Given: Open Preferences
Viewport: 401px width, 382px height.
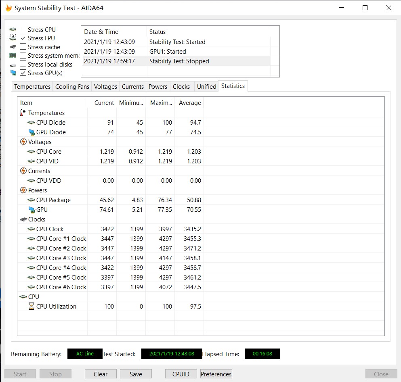Looking at the screenshot, I should 216,374.
